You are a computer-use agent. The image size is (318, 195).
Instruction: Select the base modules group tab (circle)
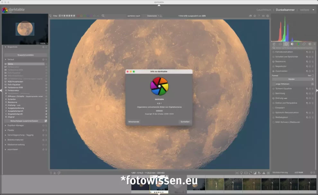pos(286,44)
